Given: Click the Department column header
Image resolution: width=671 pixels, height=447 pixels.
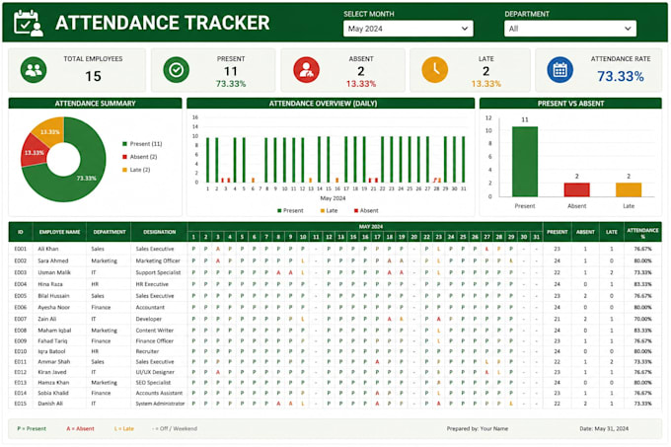Looking at the screenshot, I should tap(110, 232).
